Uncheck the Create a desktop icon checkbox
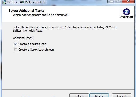This screenshot has width=136, height=97. point(15,44)
